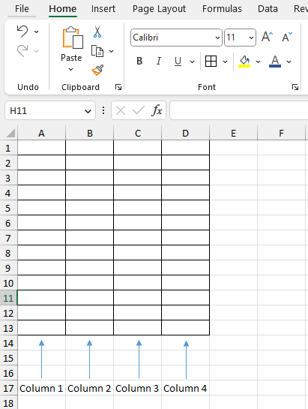308x409 pixels.
Task: Select row 5 header
Action: point(8,208)
